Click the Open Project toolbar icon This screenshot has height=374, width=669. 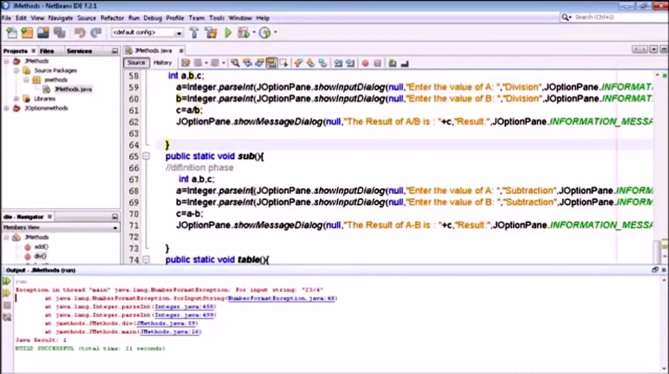point(43,33)
